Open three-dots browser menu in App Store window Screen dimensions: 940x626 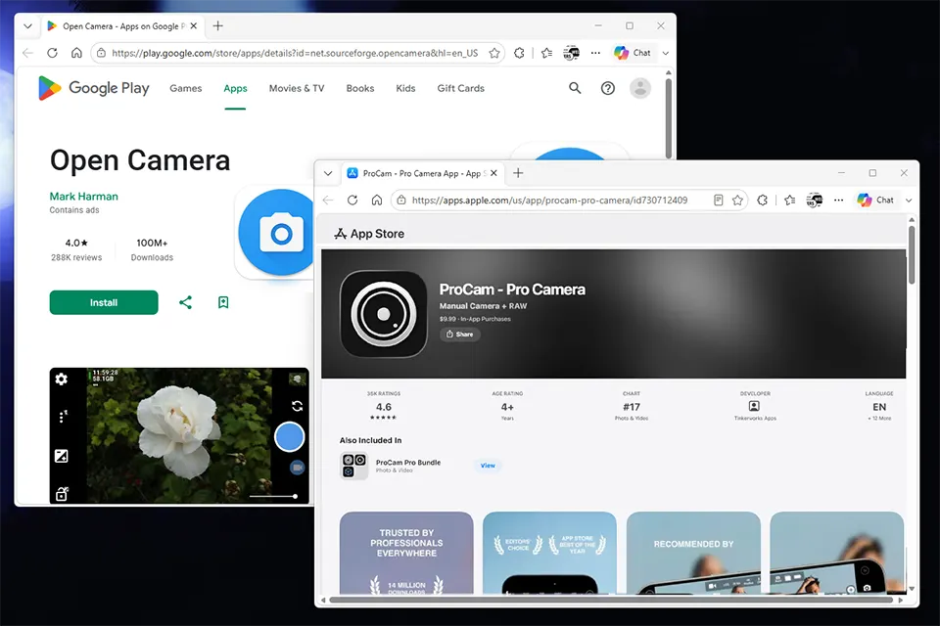839,201
